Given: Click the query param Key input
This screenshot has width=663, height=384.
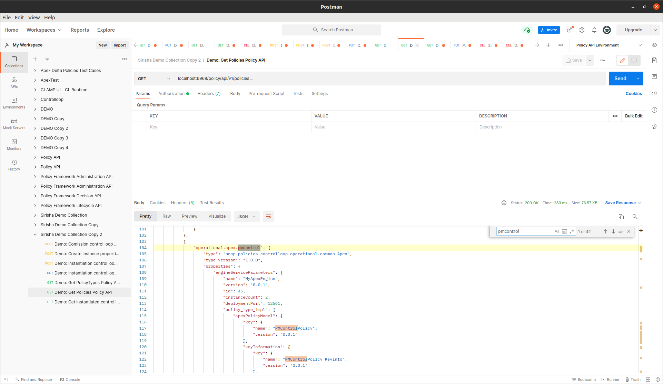Looking at the screenshot, I should coord(229,127).
